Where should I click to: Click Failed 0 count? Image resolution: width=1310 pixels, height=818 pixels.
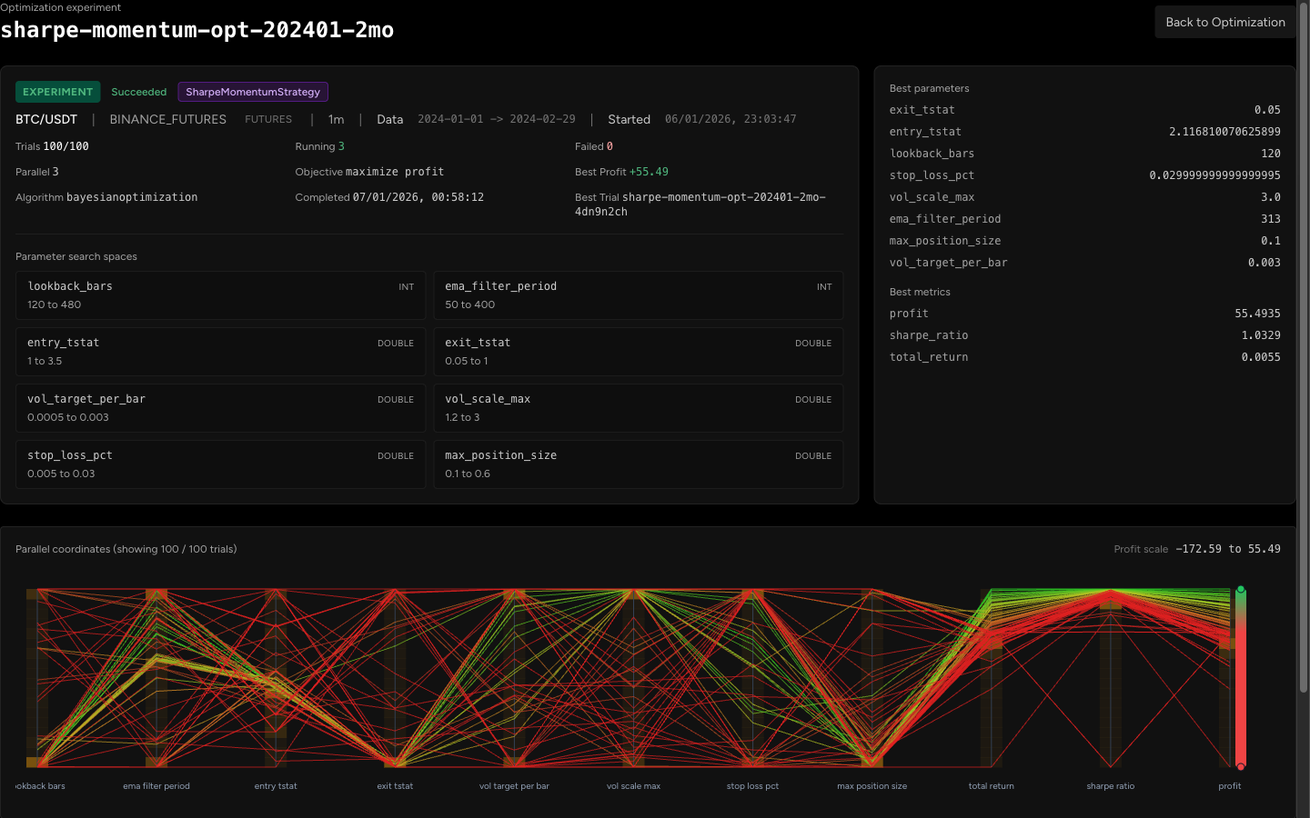[610, 146]
